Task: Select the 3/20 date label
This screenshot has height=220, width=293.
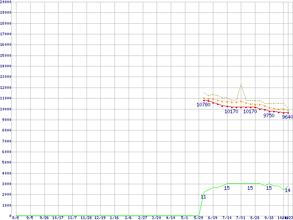Action: click(x=157, y=218)
